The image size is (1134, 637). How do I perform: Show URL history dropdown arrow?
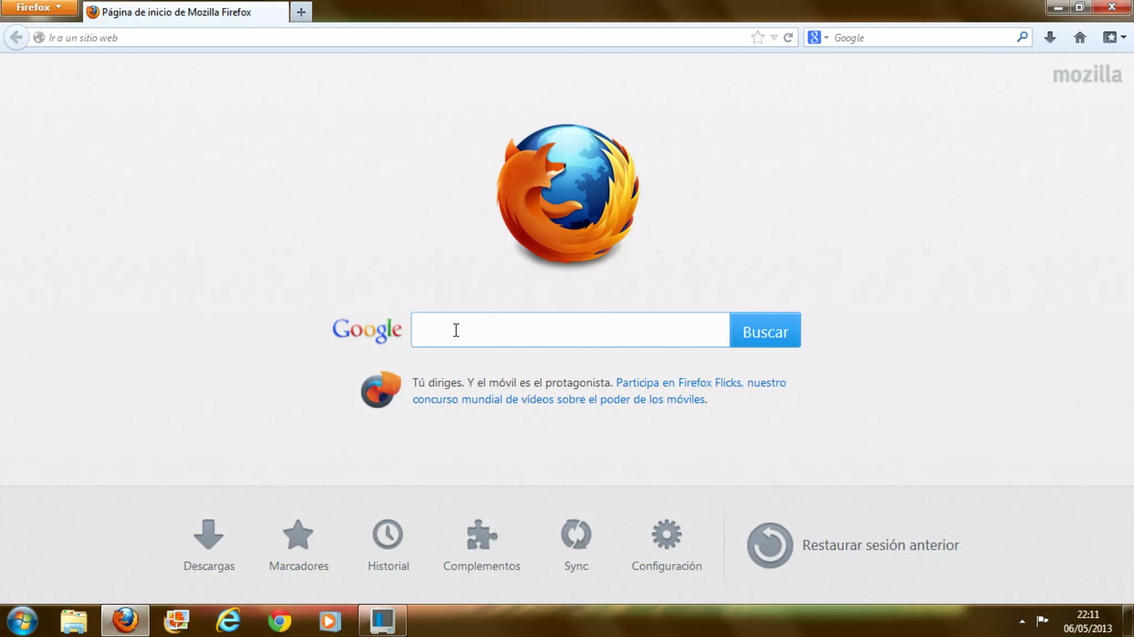pos(774,38)
